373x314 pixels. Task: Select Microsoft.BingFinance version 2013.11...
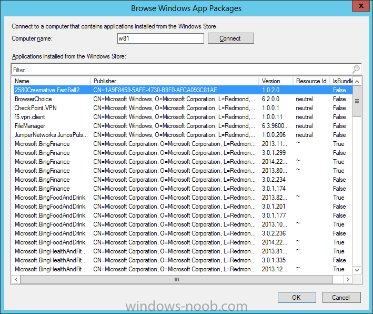183,144
